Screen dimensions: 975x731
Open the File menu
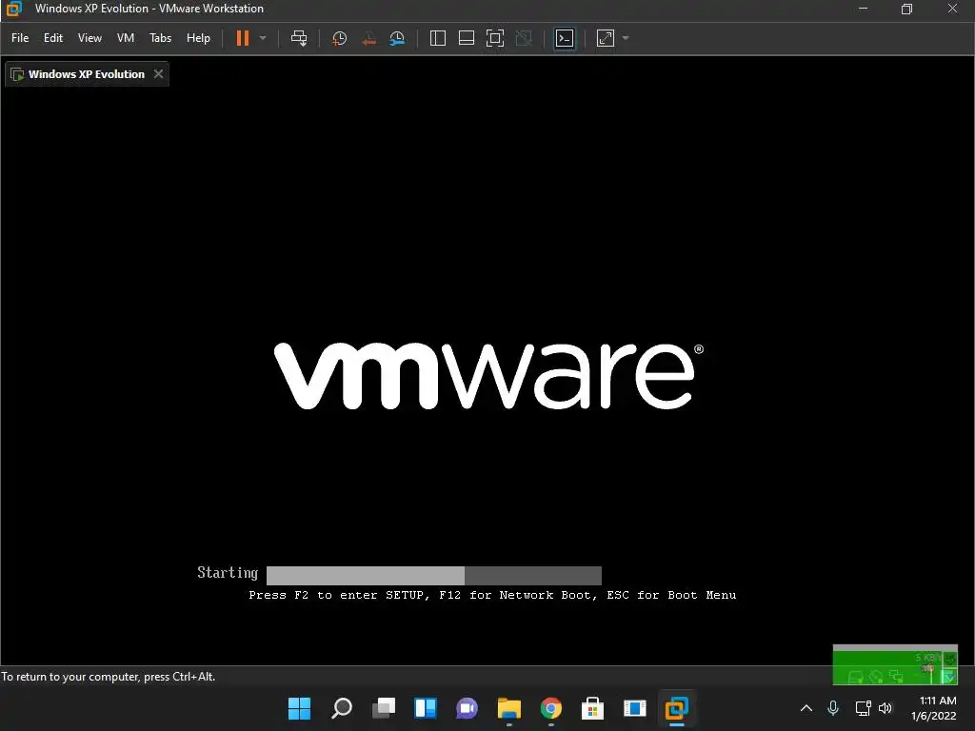[x=20, y=38]
